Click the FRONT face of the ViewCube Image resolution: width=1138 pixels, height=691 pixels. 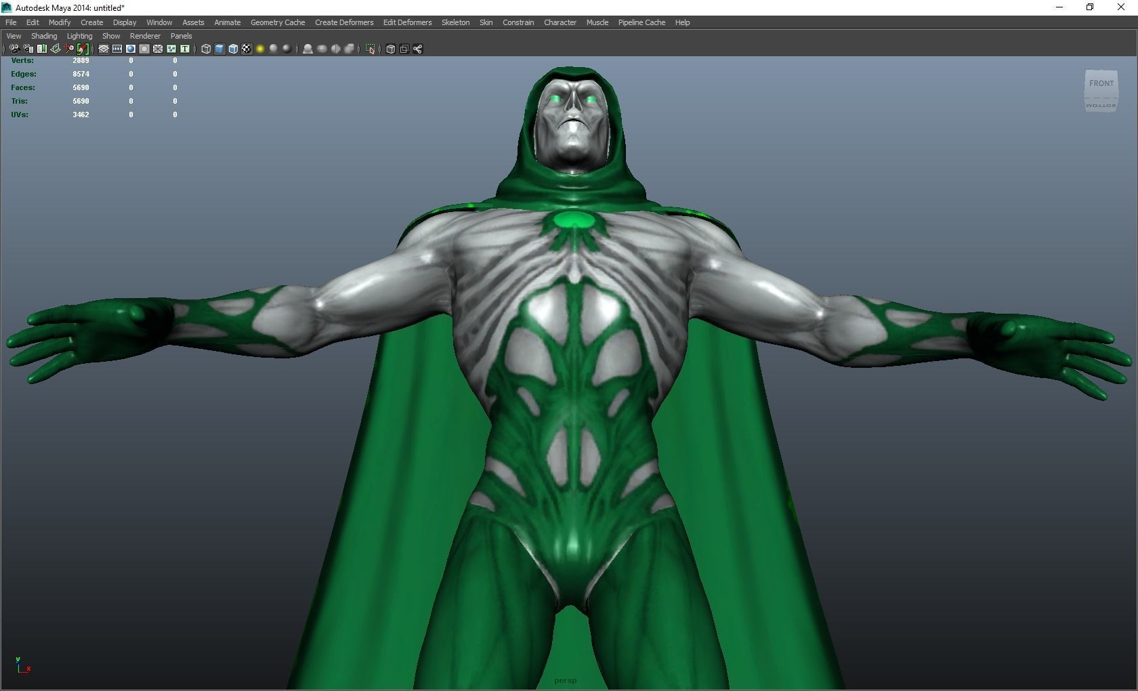coord(1101,83)
